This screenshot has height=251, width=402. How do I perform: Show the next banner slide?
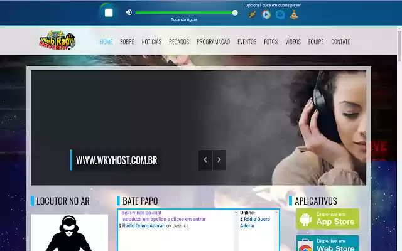[x=219, y=160]
